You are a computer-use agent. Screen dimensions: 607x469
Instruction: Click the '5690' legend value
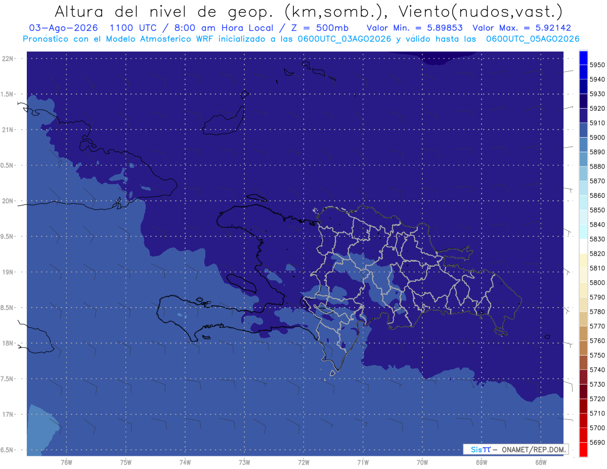[597, 442]
